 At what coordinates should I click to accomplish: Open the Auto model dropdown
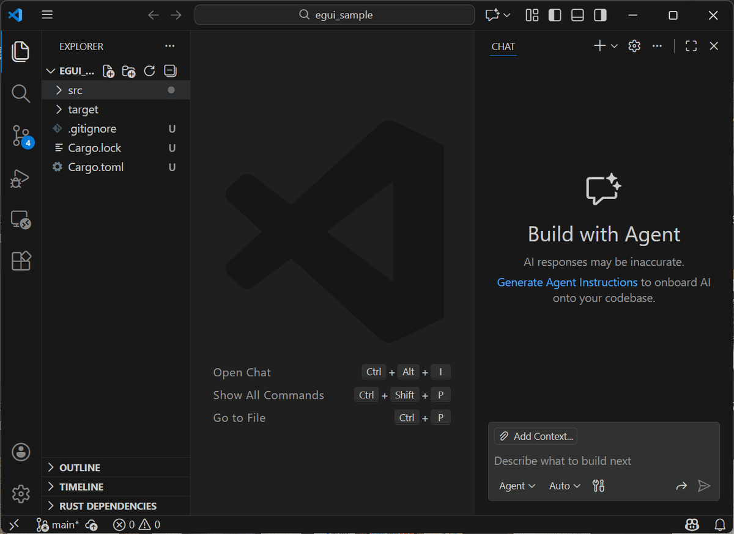pyautogui.click(x=565, y=486)
